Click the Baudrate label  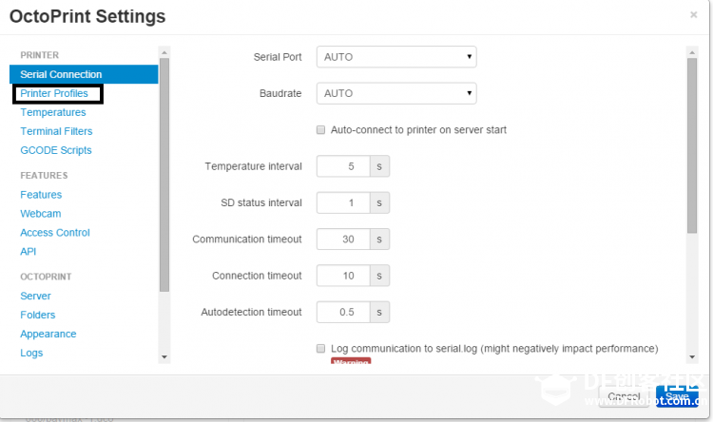click(x=280, y=93)
